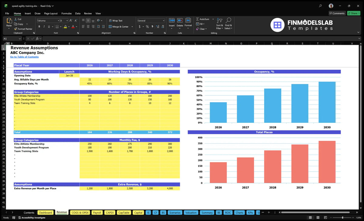Expand the Merge & Center dropdown arrow
364x221 pixels.
[132, 27]
